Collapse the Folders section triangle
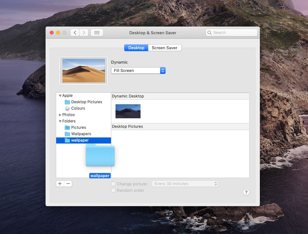The image size is (308, 234). point(60,121)
